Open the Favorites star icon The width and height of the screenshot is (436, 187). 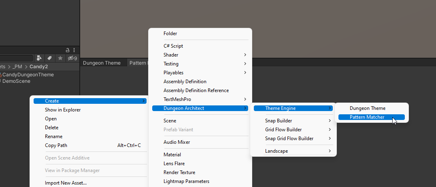[60, 58]
